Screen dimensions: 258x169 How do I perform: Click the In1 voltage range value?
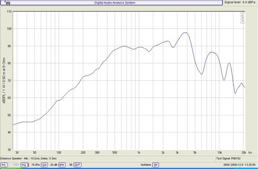click(x=15, y=165)
